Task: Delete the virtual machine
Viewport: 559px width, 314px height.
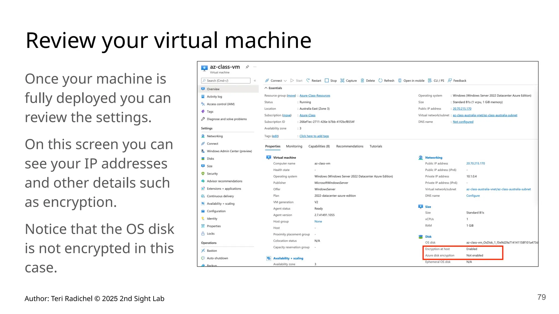Action: tap(368, 81)
